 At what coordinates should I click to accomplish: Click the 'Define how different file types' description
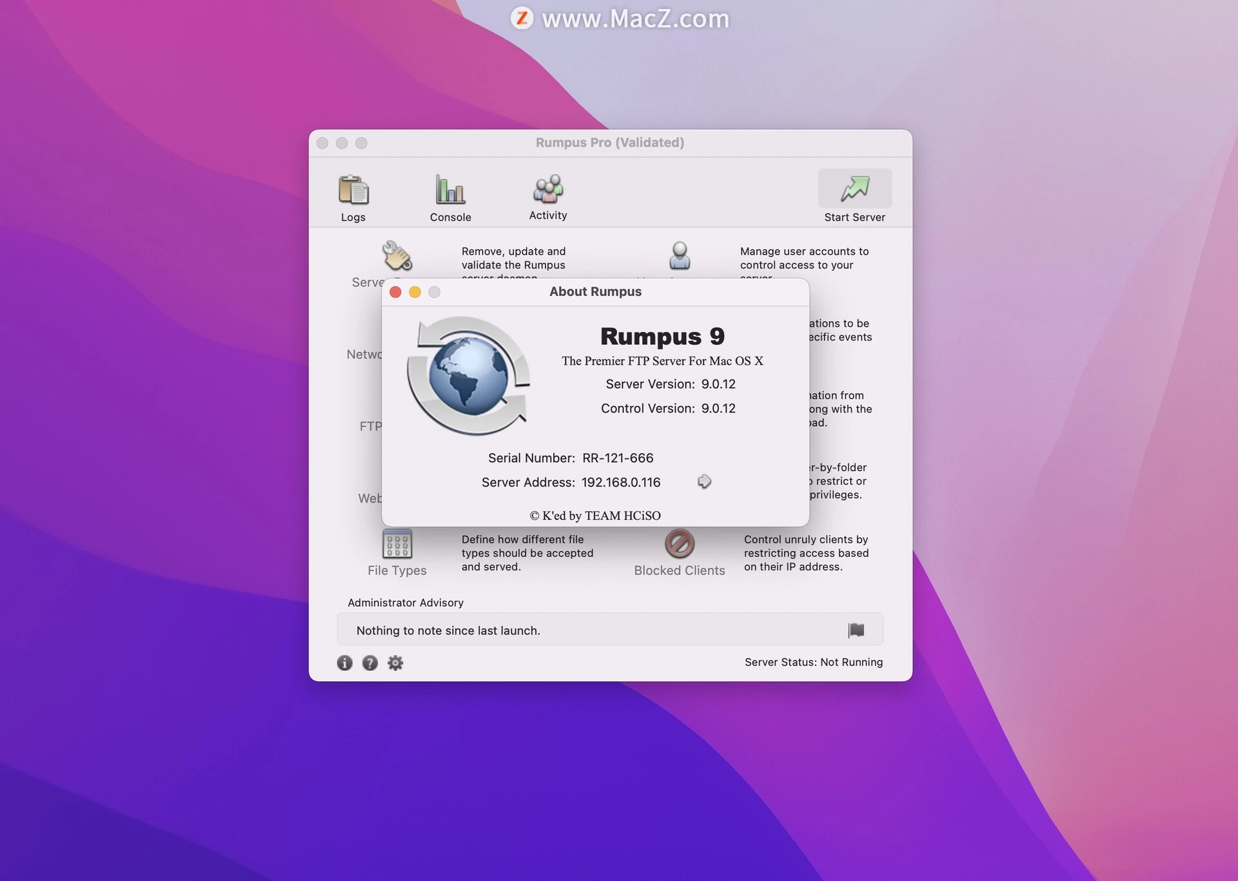coord(527,553)
